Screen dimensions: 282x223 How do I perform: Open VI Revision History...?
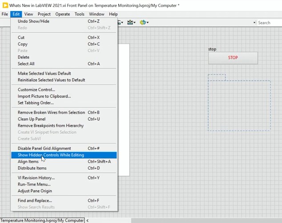(x=64, y=178)
